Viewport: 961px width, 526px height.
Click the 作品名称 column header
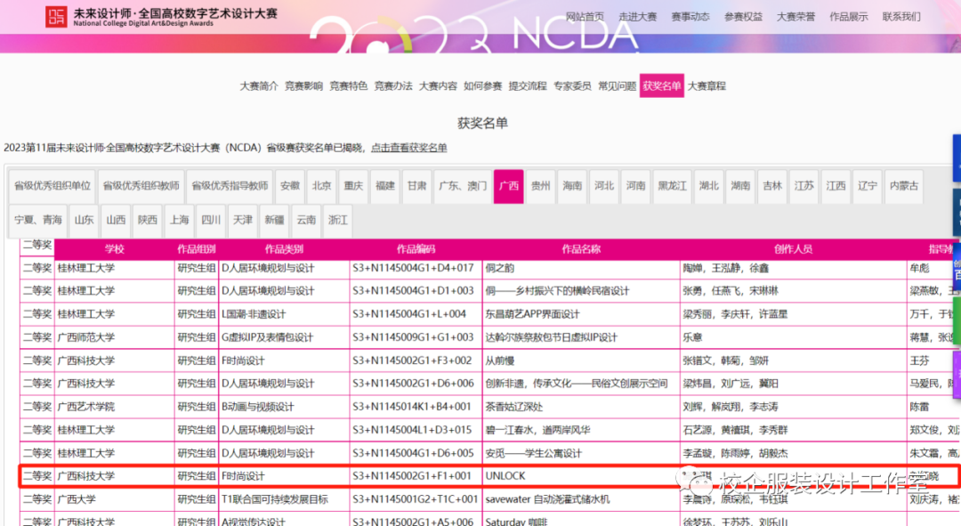pos(581,249)
